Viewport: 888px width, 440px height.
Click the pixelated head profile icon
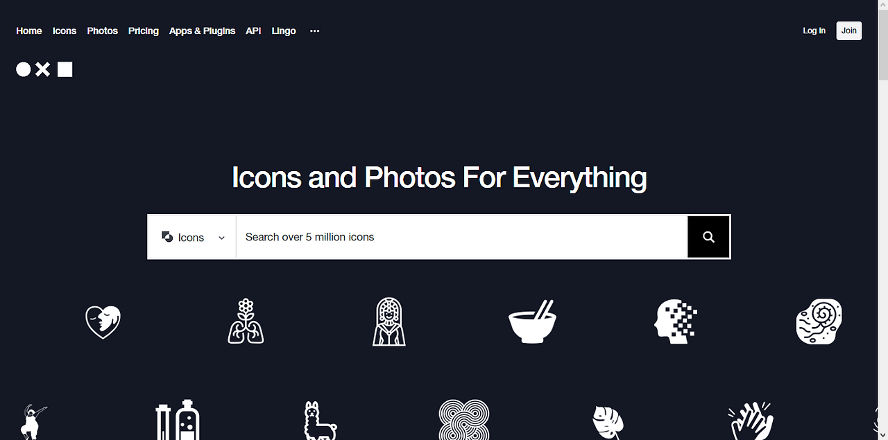pos(676,322)
